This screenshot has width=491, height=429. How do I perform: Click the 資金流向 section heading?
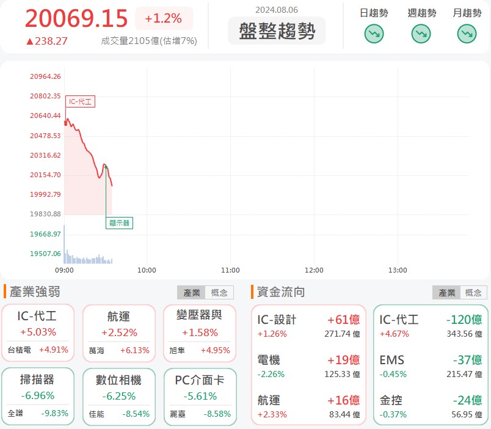click(x=281, y=291)
